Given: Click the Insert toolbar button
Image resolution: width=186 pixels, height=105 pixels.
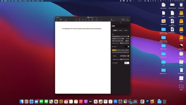Looking at the screenshot, I should click(76, 20).
